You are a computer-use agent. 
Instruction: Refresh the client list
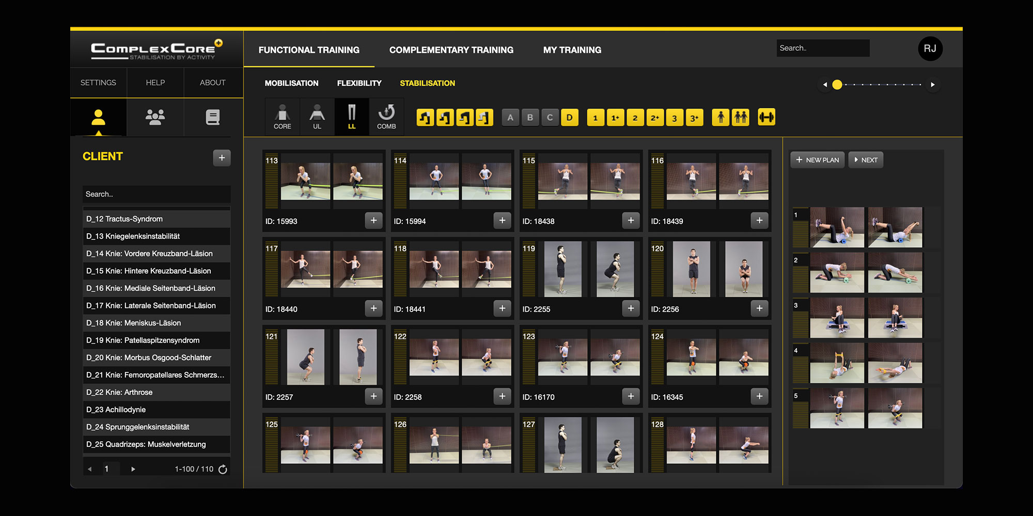(x=223, y=469)
